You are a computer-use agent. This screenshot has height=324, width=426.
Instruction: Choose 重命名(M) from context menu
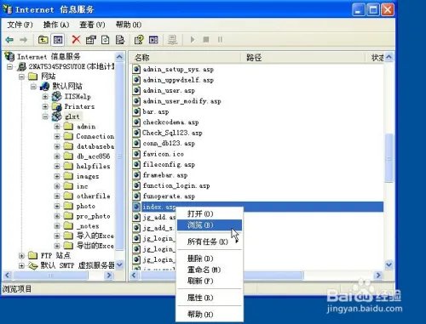210,270
